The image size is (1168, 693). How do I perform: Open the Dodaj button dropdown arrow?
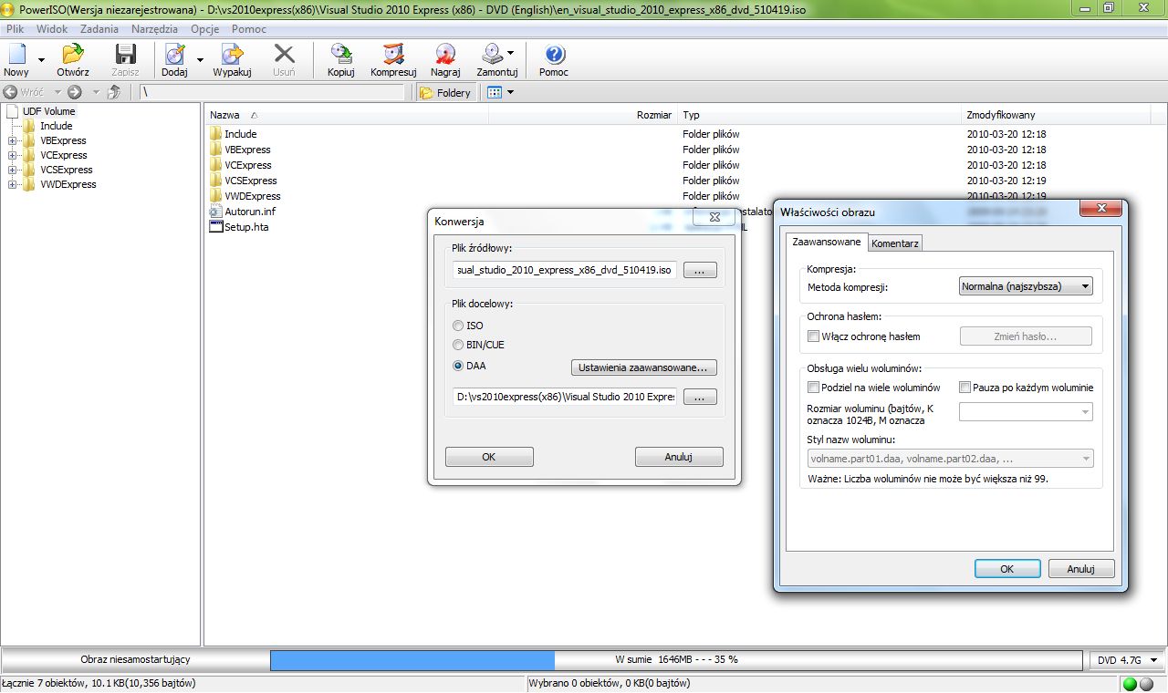pyautogui.click(x=200, y=60)
